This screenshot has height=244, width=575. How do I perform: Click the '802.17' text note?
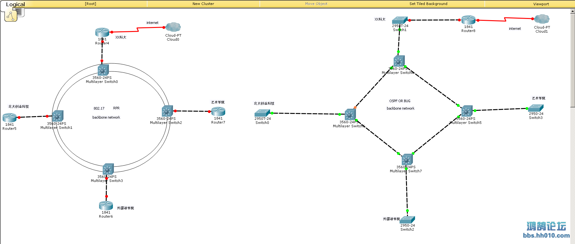pyautogui.click(x=99, y=108)
